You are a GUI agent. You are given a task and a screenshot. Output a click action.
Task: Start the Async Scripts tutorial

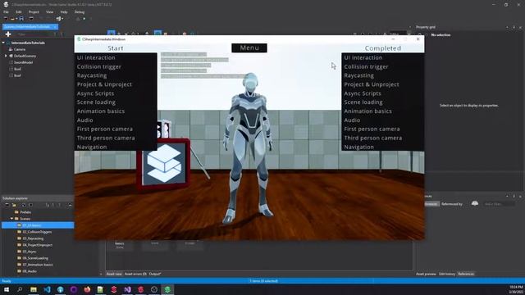tap(95, 93)
